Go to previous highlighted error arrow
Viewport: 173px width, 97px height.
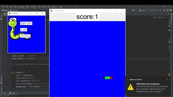coord(166,17)
